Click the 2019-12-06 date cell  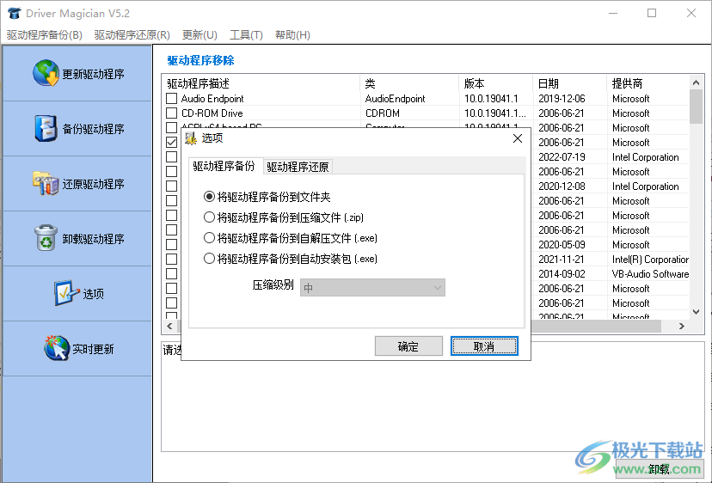click(562, 99)
